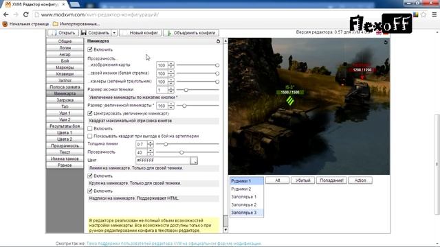Open the color picker button next to #FFFFFF
The height and width of the screenshot is (247, 440).
point(194,161)
